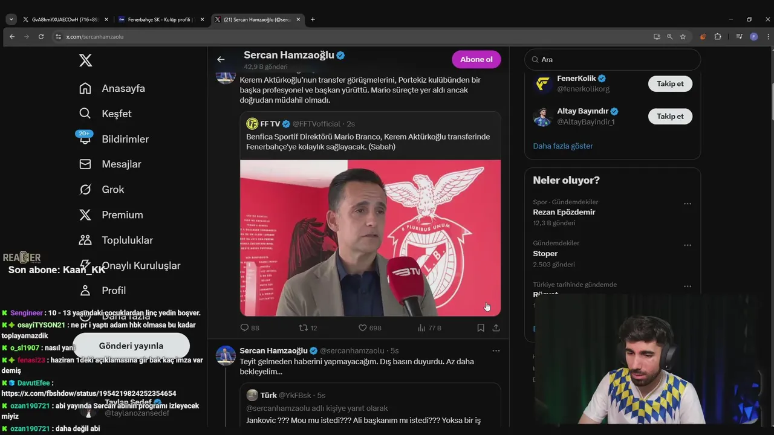This screenshot has width=774, height=435.
Task: Open Premium from sidebar
Action: tap(111, 215)
